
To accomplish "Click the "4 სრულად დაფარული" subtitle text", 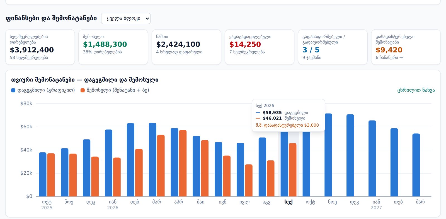I will [179, 52].
